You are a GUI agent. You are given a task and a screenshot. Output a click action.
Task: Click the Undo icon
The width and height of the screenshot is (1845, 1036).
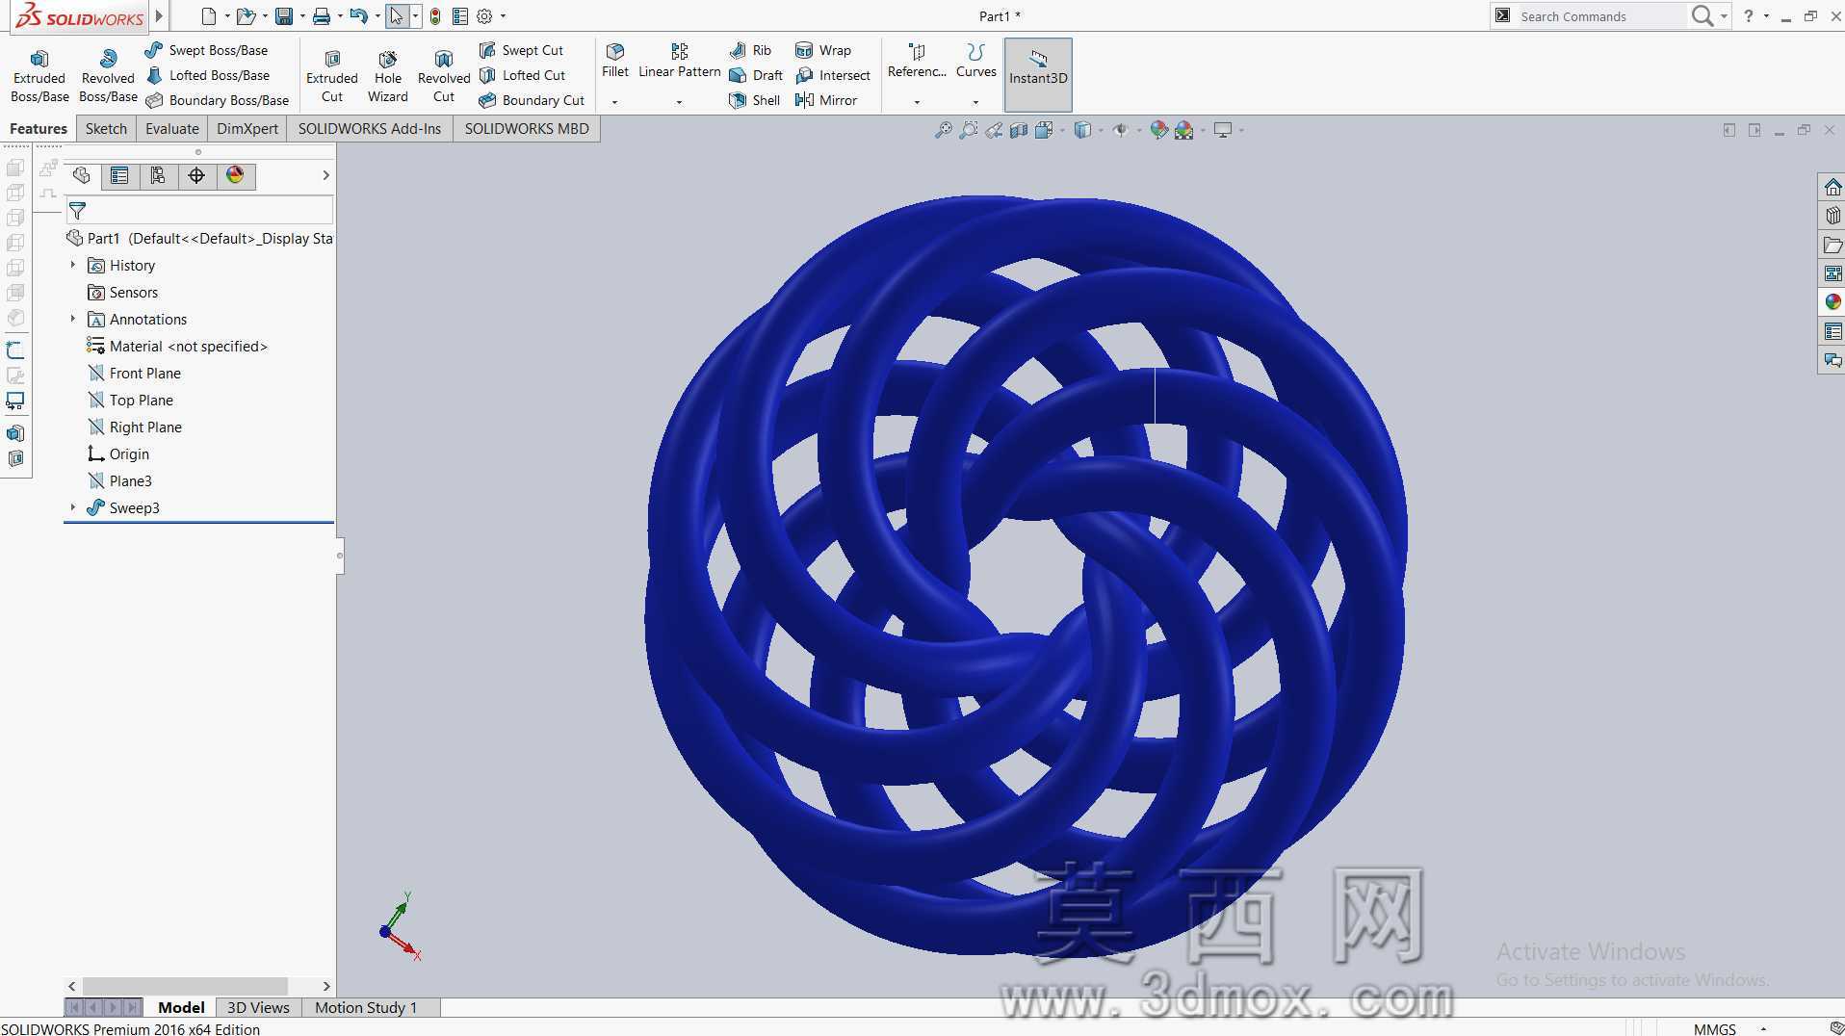coord(359,16)
